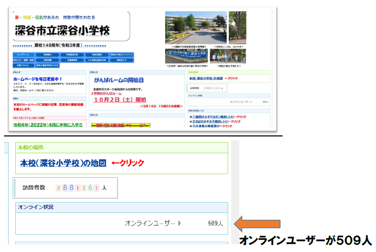The width and height of the screenshot is (376, 252).
Task: Select the 学校評価 navigation button
Action: click(x=47, y=60)
